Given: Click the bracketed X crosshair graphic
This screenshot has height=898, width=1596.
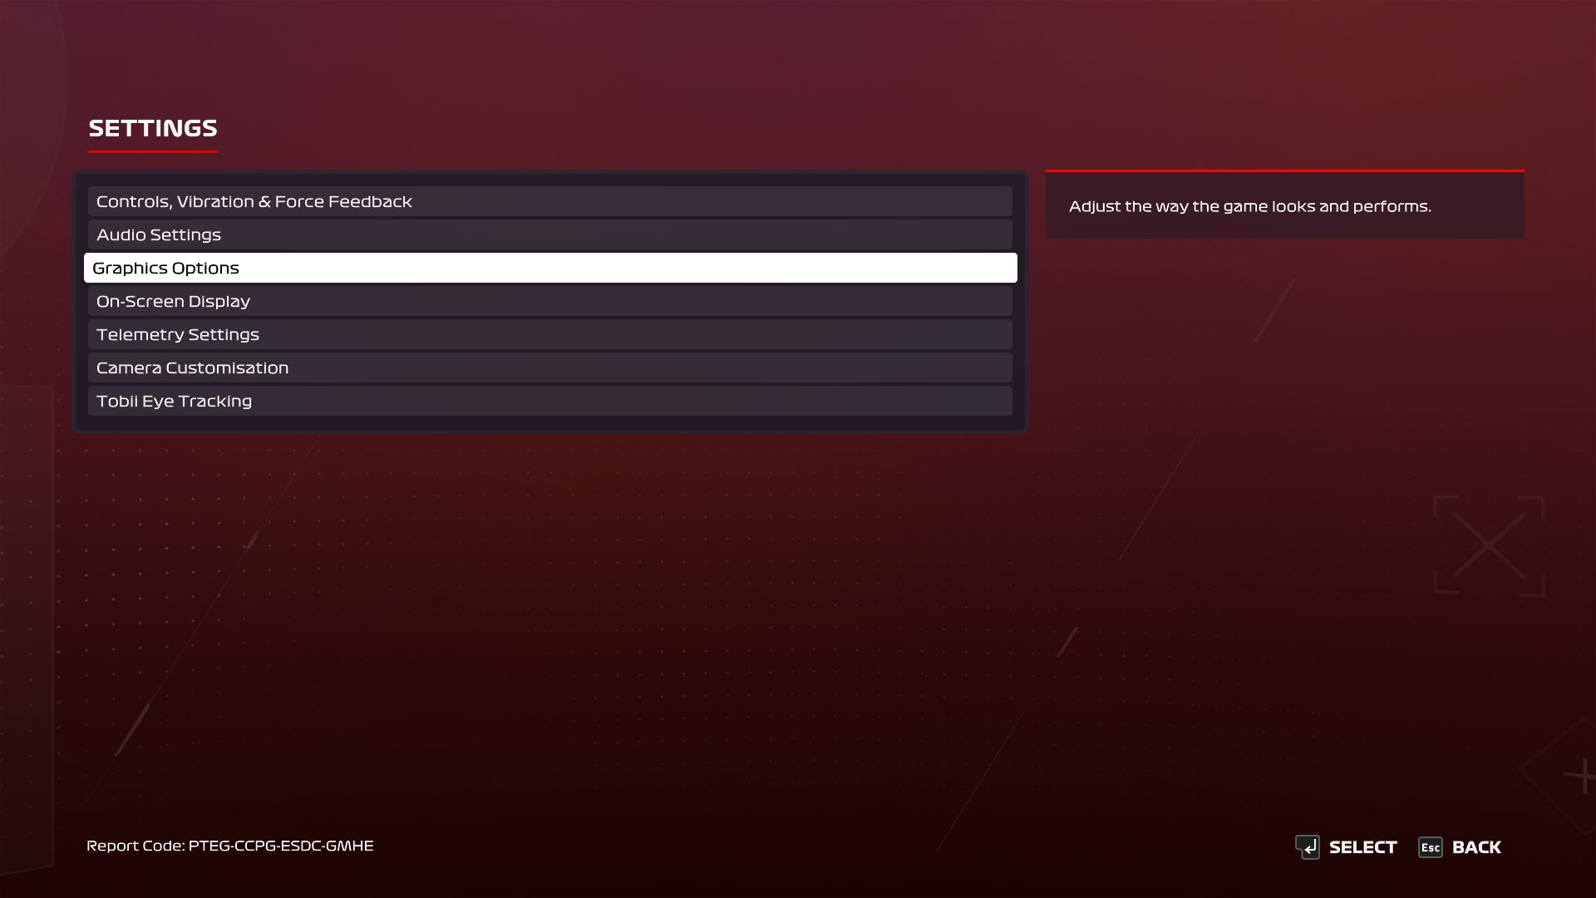Looking at the screenshot, I should click(1489, 545).
